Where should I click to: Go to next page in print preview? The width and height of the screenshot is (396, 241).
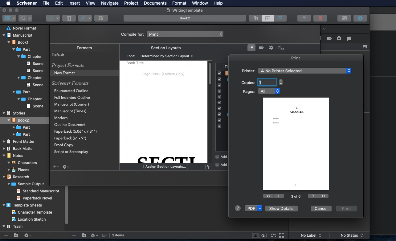[313, 196]
